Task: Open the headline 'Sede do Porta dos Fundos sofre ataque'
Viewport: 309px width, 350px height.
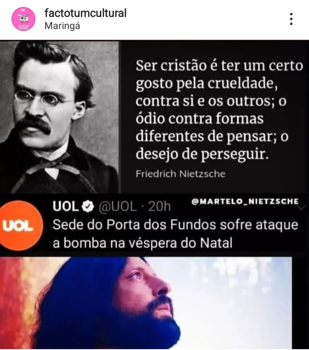Action: click(175, 225)
